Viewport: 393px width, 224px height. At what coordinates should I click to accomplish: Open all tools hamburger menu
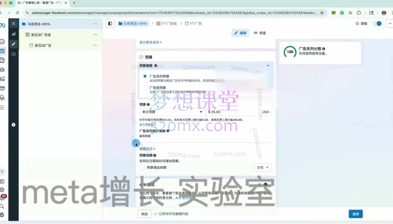[x=2, y=107]
